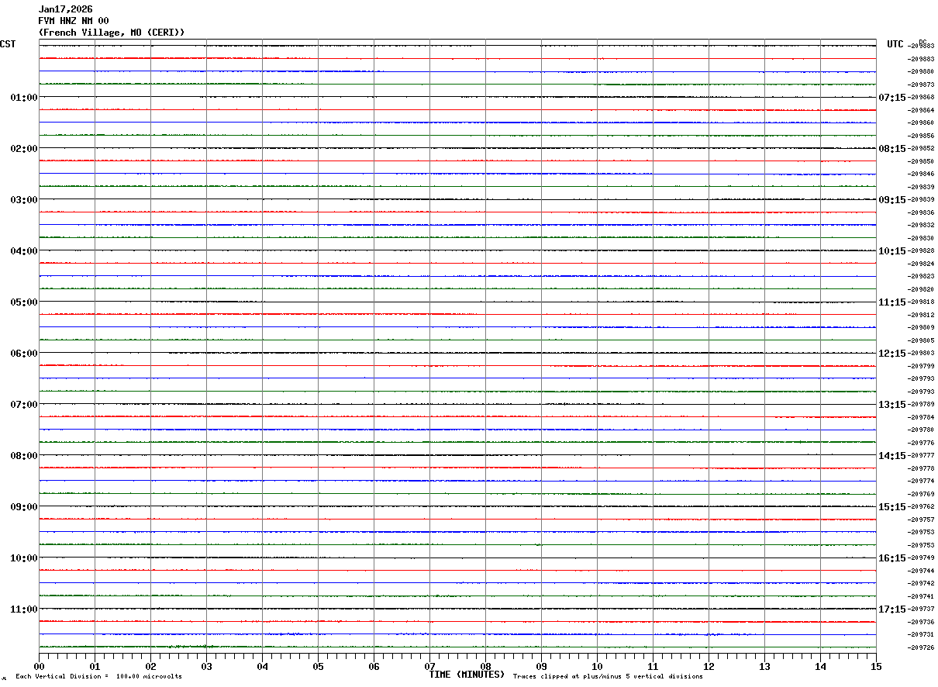Click the UTC time label '10:15'
The width and height of the screenshot is (938, 687).
coord(892,250)
